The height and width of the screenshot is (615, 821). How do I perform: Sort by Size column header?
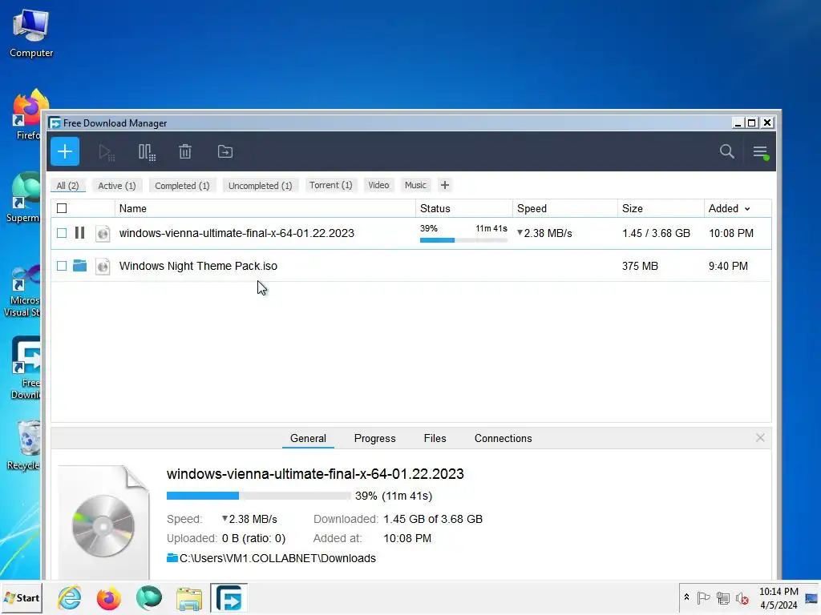coord(661,208)
